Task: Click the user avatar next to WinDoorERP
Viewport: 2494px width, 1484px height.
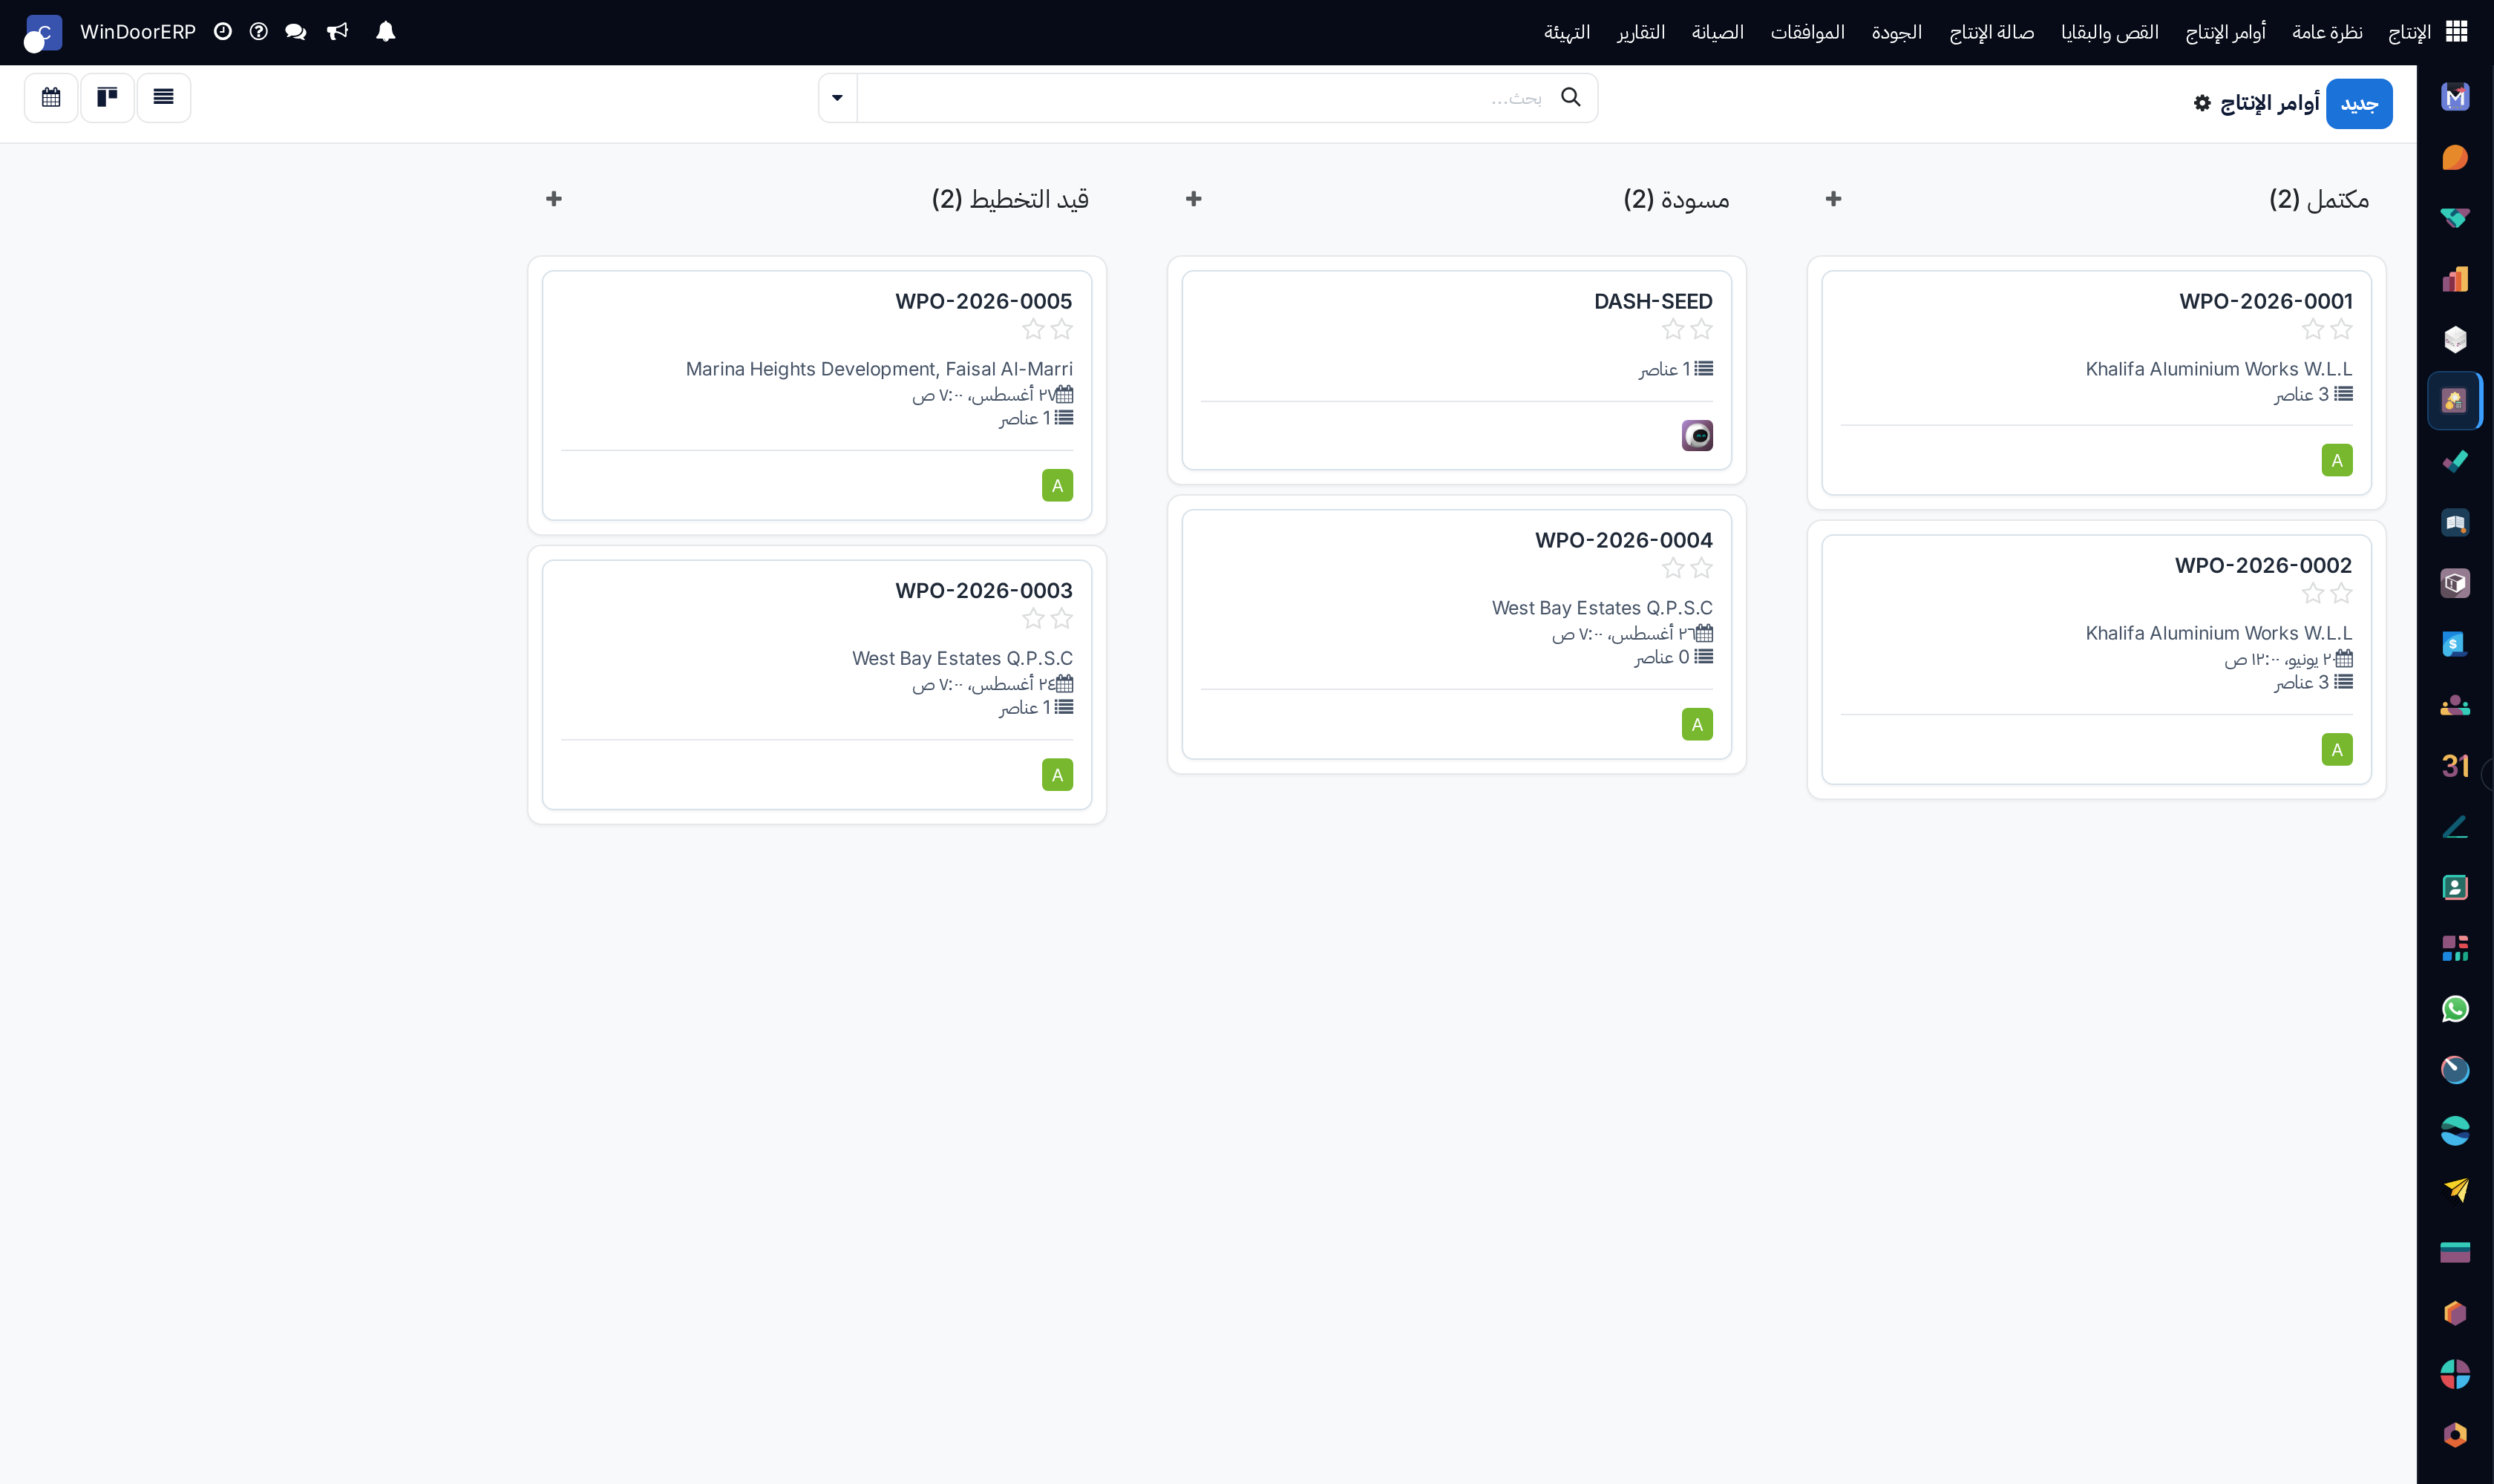Action: tap(43, 33)
